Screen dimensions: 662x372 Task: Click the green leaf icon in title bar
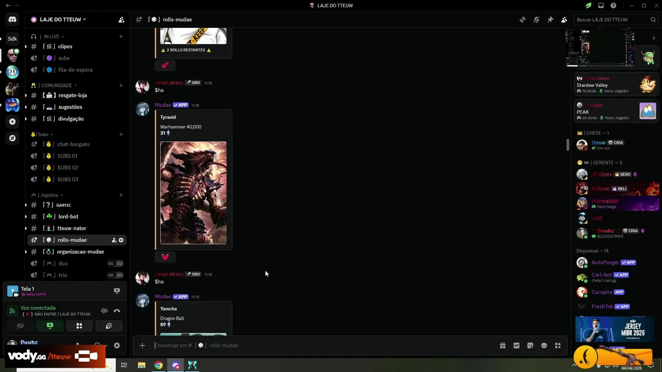(x=589, y=6)
